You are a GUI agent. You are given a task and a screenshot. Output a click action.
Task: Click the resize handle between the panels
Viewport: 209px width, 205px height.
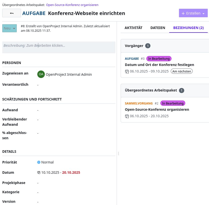click(118, 153)
